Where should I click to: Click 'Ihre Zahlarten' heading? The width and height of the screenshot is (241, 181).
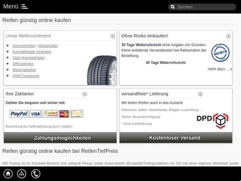(x=20, y=94)
